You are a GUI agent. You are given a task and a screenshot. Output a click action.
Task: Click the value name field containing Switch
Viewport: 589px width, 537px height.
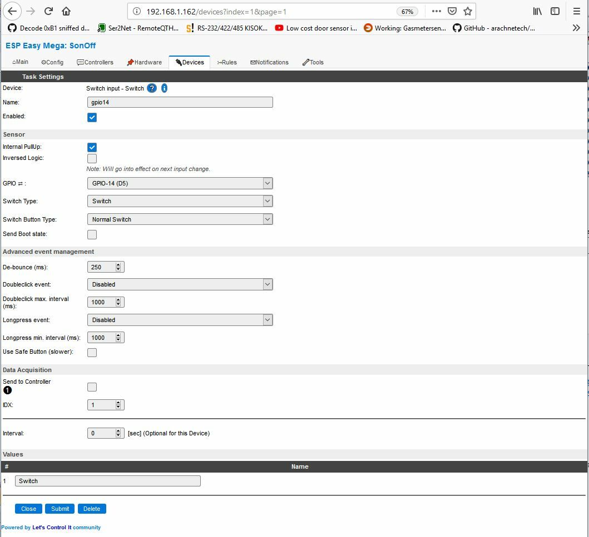click(x=108, y=481)
